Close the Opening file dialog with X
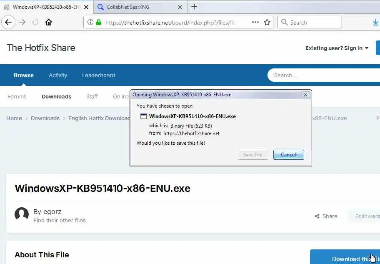 (x=305, y=94)
